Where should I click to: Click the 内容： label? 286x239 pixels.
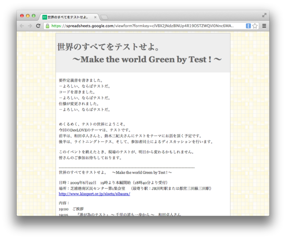click(x=64, y=203)
